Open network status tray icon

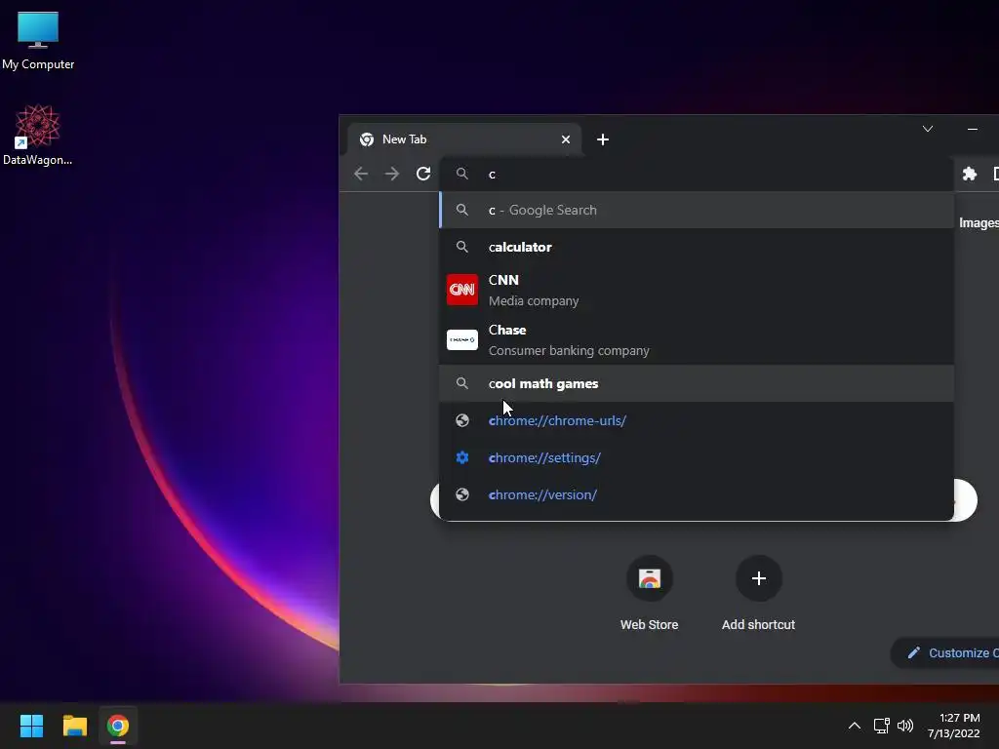point(881,726)
